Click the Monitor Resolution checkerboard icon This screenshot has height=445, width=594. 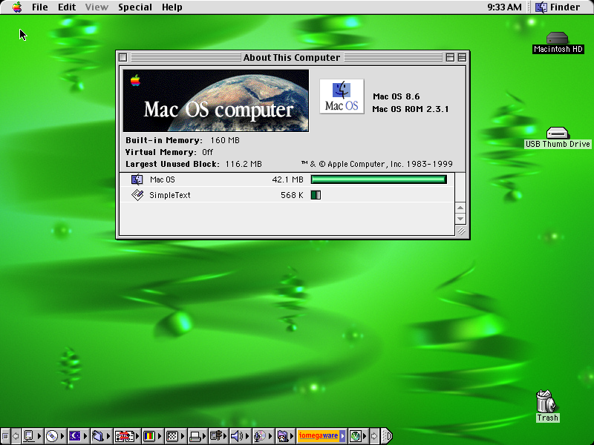[172, 436]
